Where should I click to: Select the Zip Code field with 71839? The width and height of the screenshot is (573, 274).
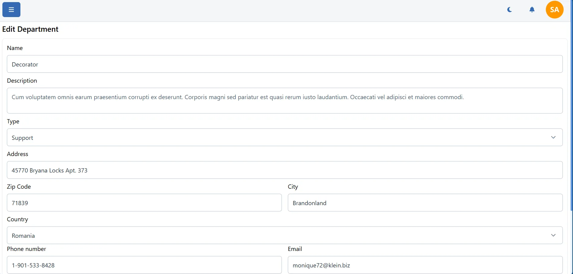pyautogui.click(x=144, y=203)
